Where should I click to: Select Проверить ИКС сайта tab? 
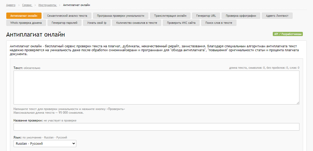click(181, 23)
